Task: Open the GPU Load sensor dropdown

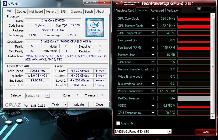Action: pyautogui.click(x=153, y=62)
